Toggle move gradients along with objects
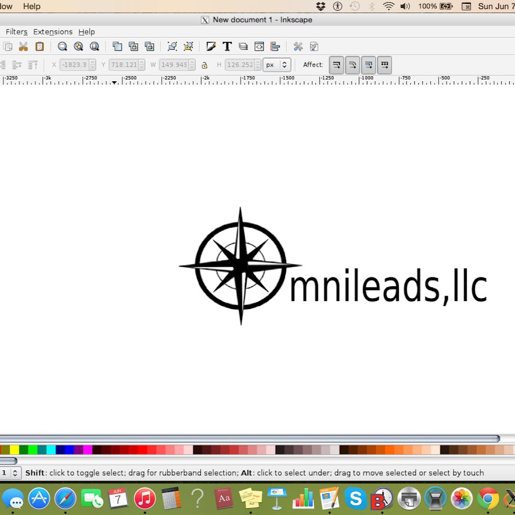 (369, 65)
